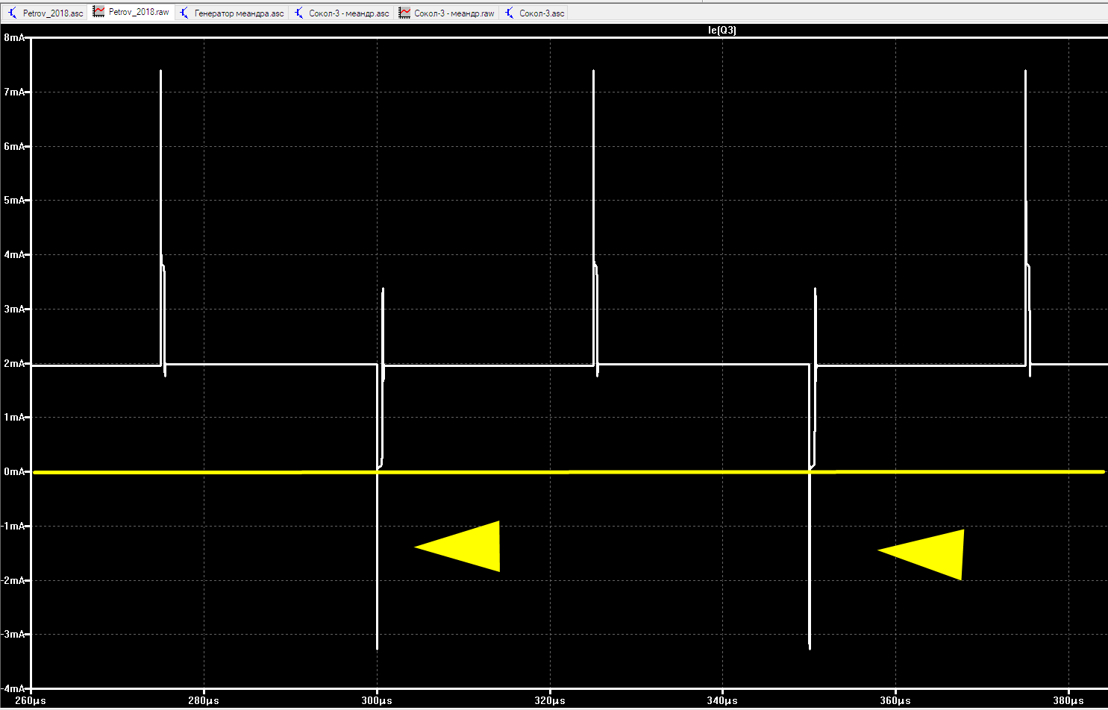Select the -2mA axis value
The width and height of the screenshot is (1108, 710).
click(13, 580)
